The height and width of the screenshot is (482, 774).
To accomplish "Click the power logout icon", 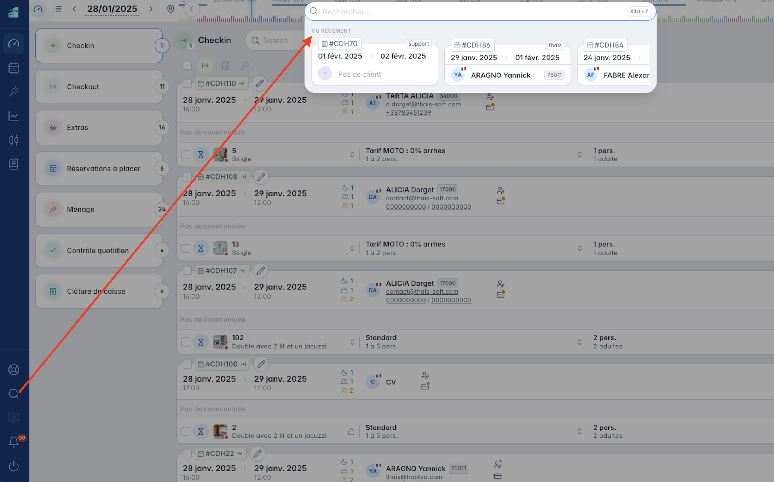I will tap(13, 466).
